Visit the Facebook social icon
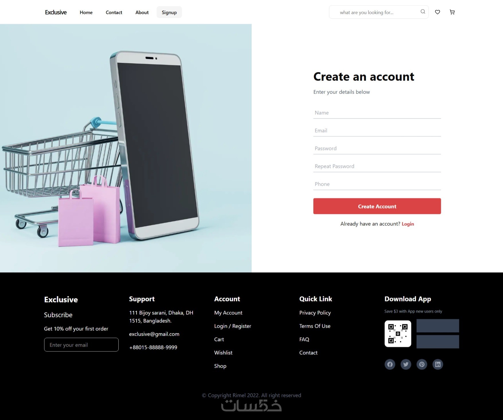This screenshot has width=503, height=420. [390, 364]
